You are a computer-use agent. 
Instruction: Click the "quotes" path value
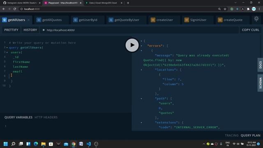point(166,113)
